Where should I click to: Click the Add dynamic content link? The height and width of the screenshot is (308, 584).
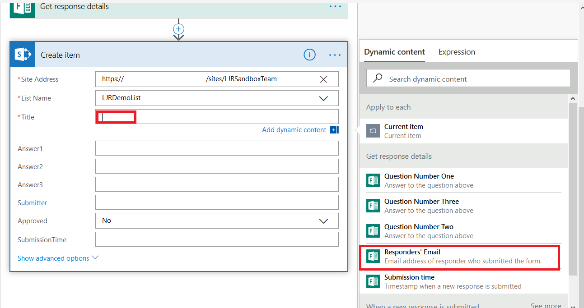(294, 130)
